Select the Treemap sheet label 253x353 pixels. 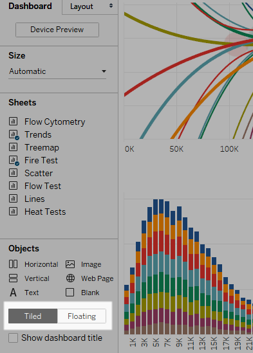[x=42, y=148]
